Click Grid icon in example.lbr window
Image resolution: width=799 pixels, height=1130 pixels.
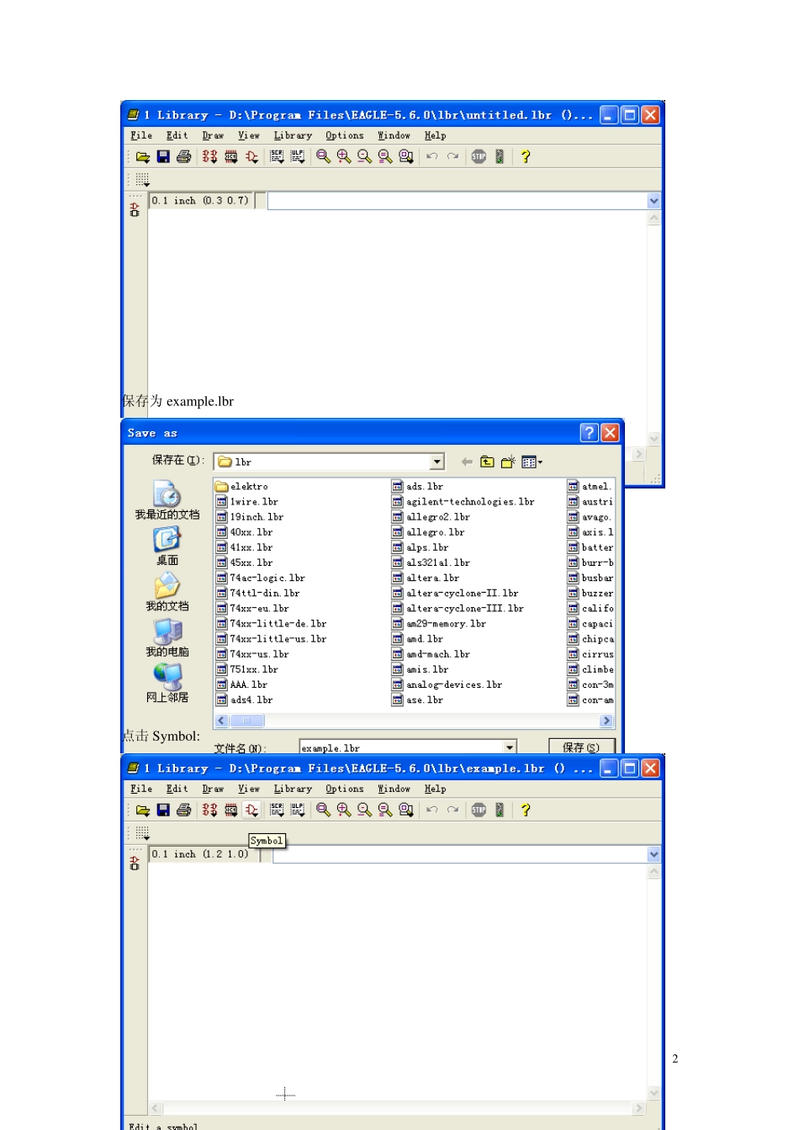pyautogui.click(x=142, y=832)
